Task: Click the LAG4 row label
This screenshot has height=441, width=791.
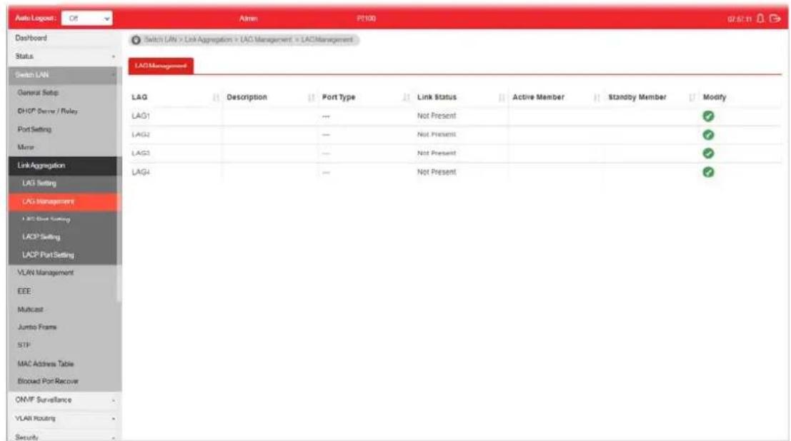Action: coord(141,172)
